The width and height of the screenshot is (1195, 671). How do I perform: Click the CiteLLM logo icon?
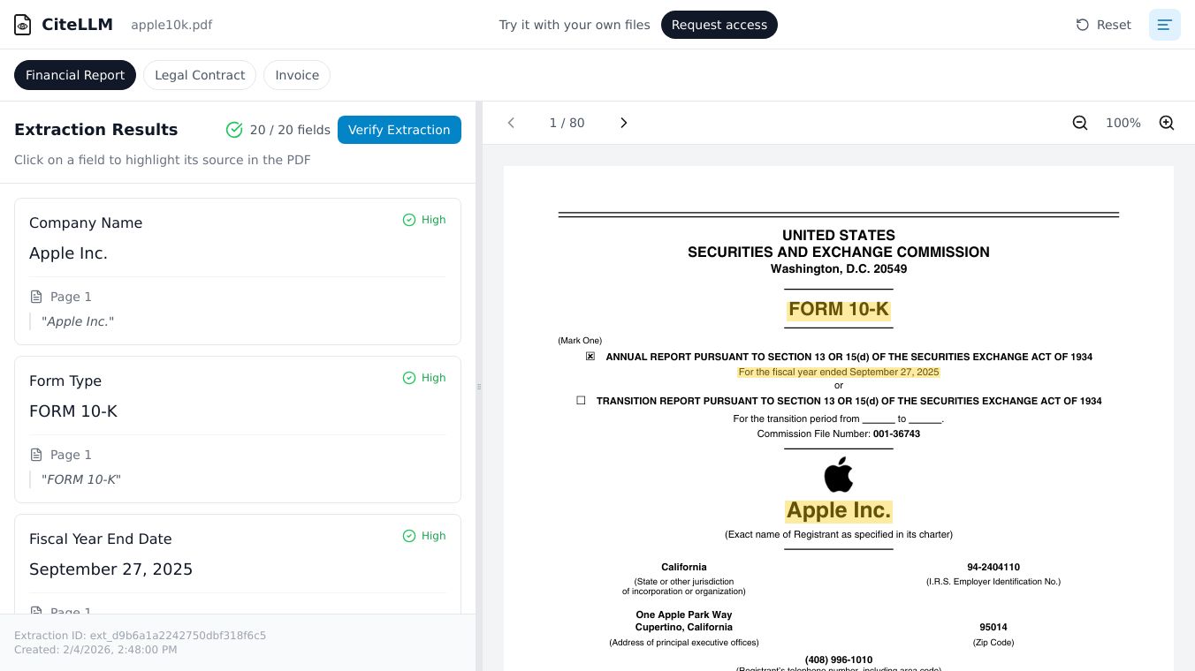[x=22, y=25]
